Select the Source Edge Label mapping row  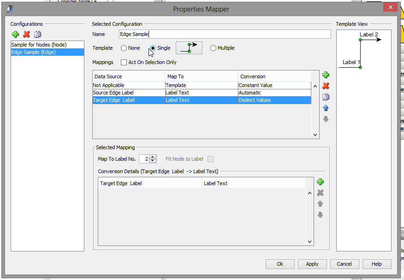[x=113, y=93]
